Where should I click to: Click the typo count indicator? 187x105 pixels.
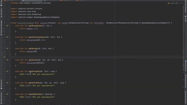177,3
